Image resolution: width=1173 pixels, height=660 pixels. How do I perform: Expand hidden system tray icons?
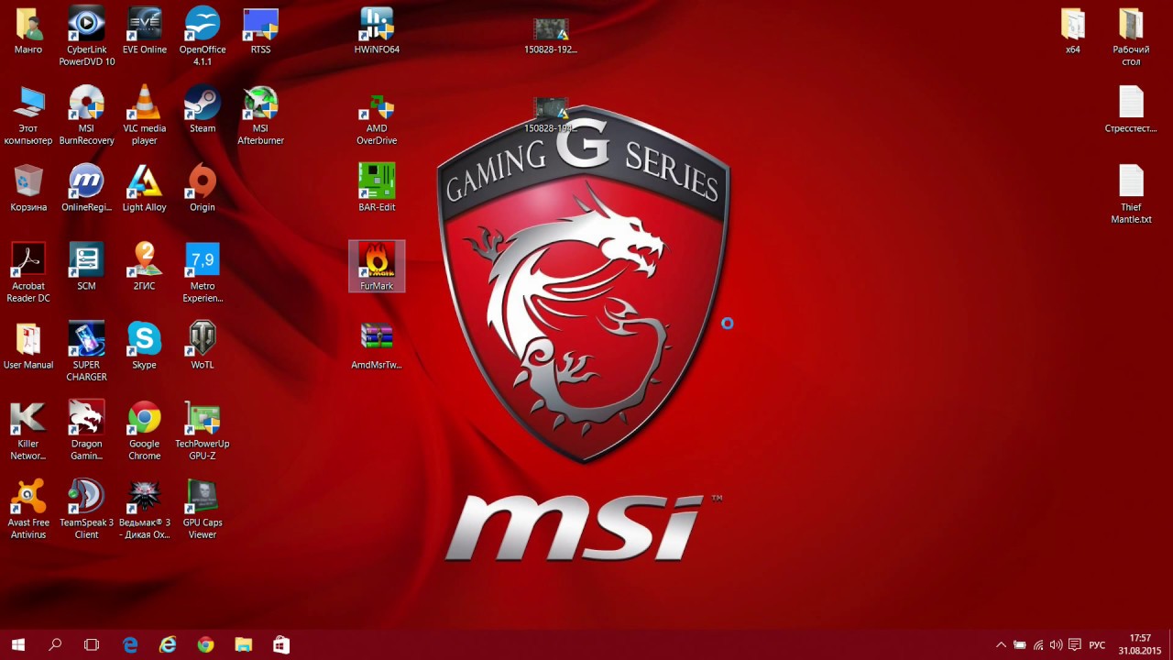[x=1001, y=645]
